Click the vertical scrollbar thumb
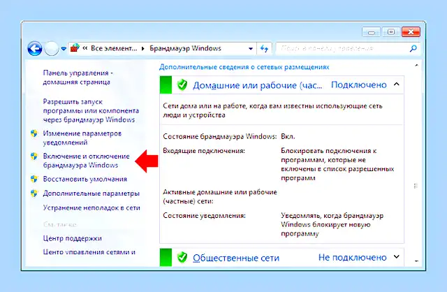Image resolution: width=447 pixels, height=292 pixels. pos(416,186)
